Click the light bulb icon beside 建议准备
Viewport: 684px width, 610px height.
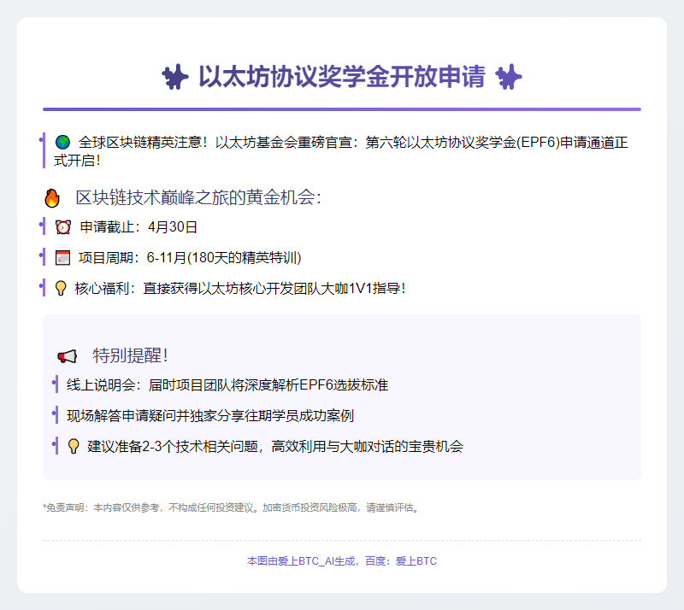pyautogui.click(x=74, y=446)
